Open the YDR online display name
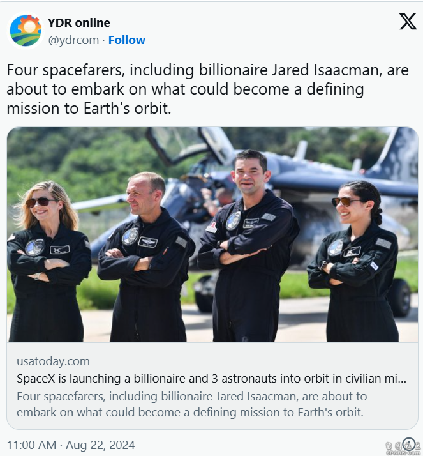The width and height of the screenshot is (423, 456). (79, 23)
